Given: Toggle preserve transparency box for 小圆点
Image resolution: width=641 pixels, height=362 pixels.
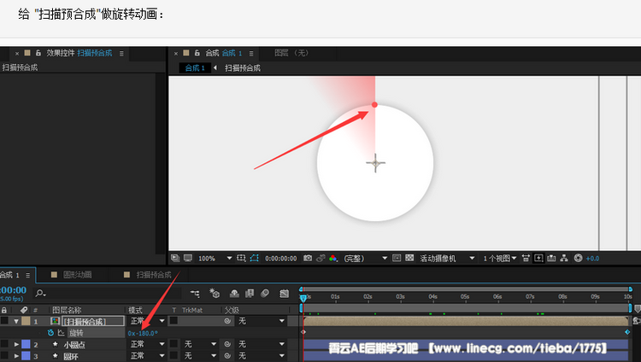Looking at the screenshot, I should click(173, 344).
